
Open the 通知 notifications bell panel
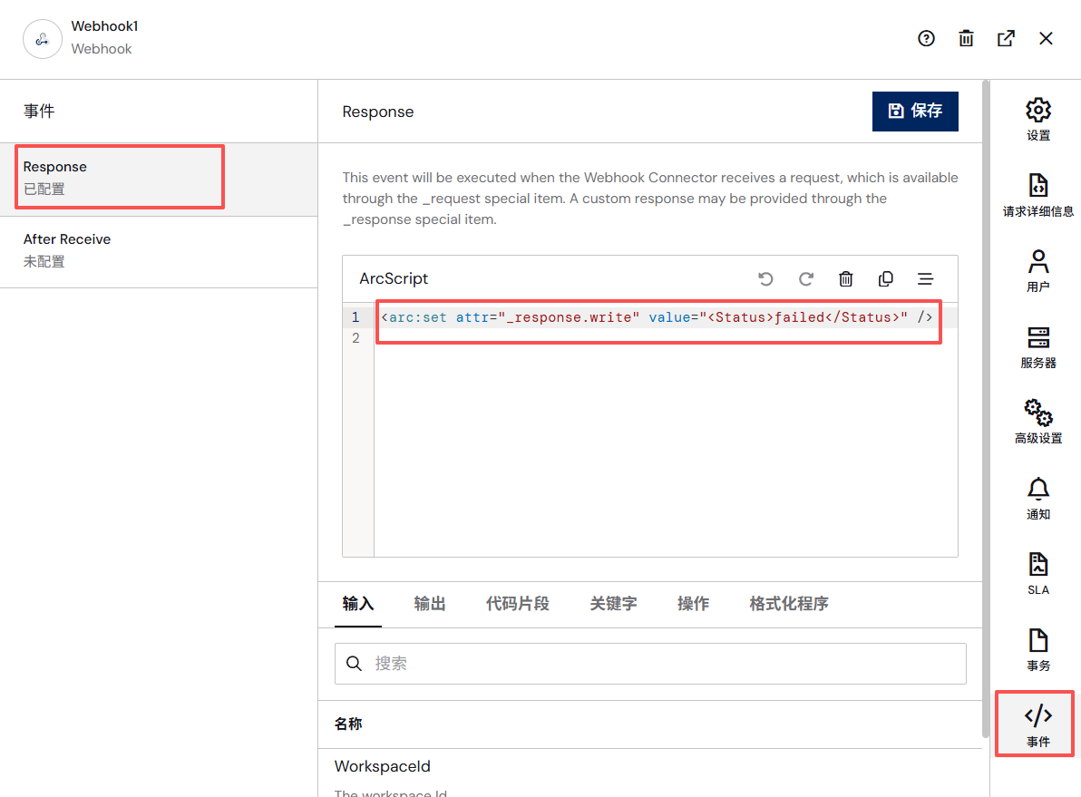(x=1037, y=499)
